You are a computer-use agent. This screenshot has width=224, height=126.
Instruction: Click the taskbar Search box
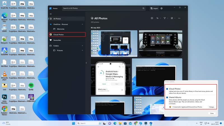click(x=89, y=123)
